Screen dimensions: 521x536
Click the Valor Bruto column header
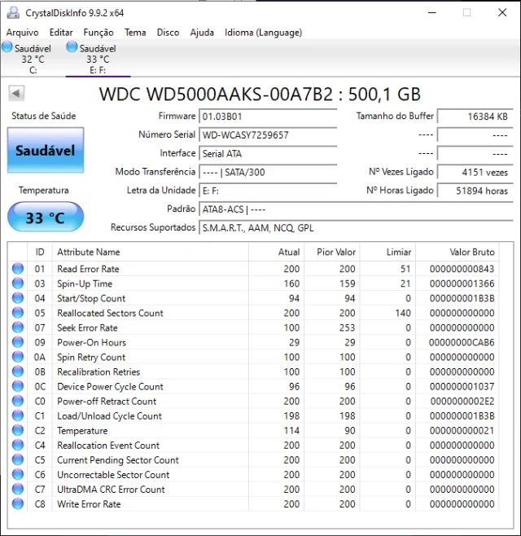[x=458, y=252]
